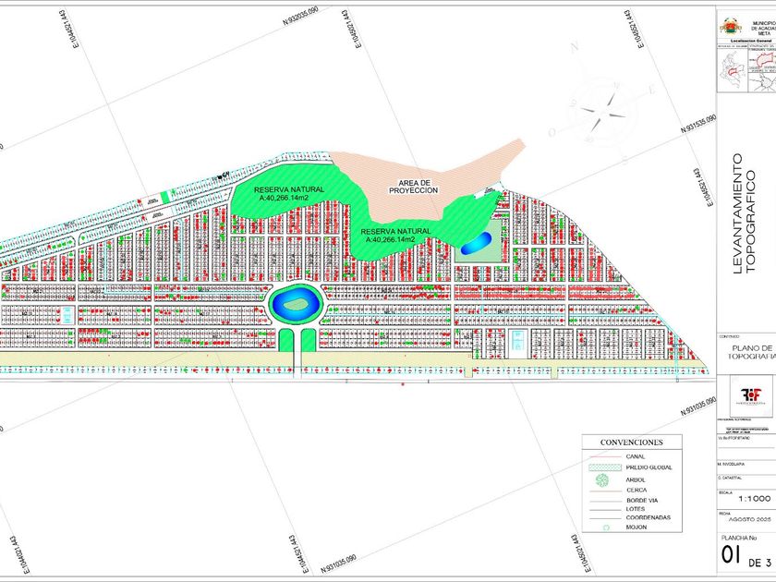
Task: Click the DE 3 sheet count text
Action: pyautogui.click(x=759, y=563)
